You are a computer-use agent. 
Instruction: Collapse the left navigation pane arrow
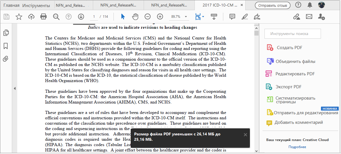[14, 89]
